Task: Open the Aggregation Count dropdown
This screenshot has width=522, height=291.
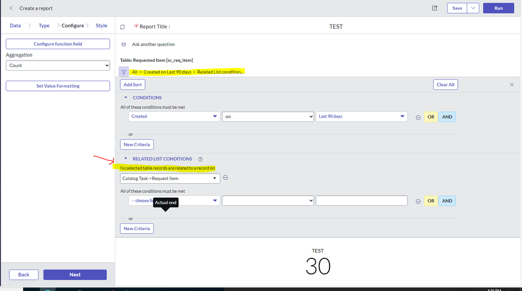Action: [x=58, y=65]
